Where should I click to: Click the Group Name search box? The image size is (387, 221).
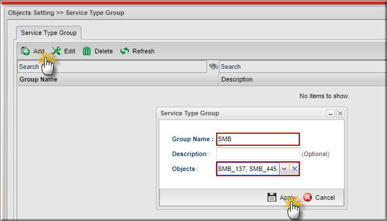click(112, 67)
